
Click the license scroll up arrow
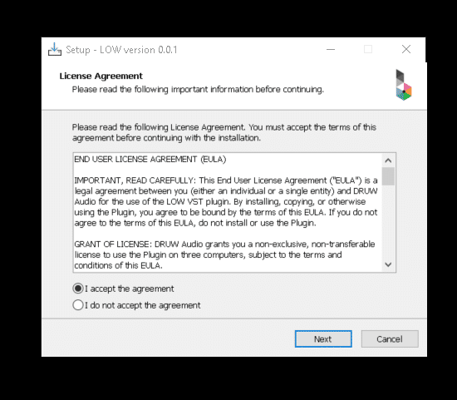click(x=388, y=160)
